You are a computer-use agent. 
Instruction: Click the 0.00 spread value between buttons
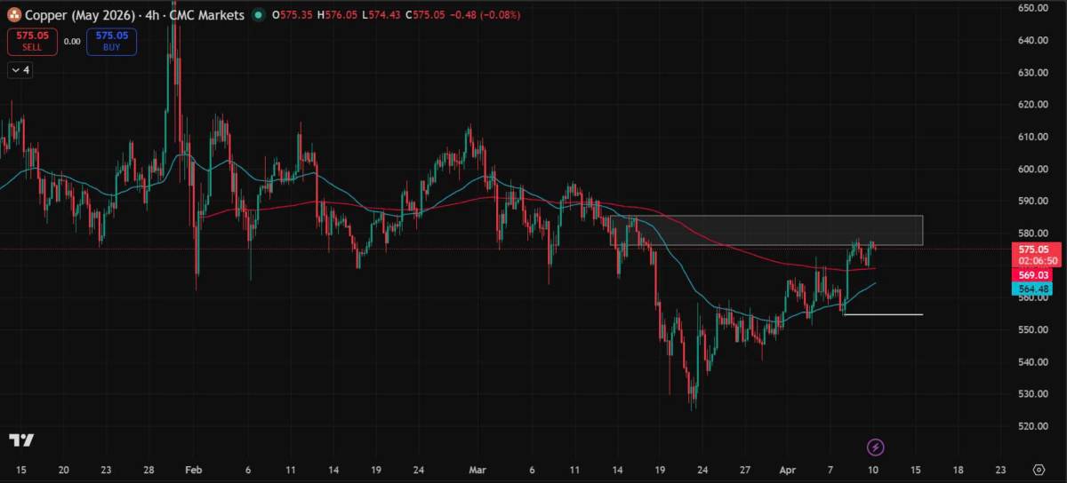click(x=72, y=41)
